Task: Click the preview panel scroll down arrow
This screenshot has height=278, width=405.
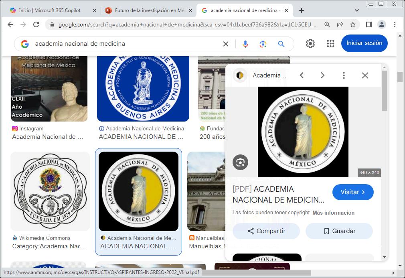Action: 384,257
